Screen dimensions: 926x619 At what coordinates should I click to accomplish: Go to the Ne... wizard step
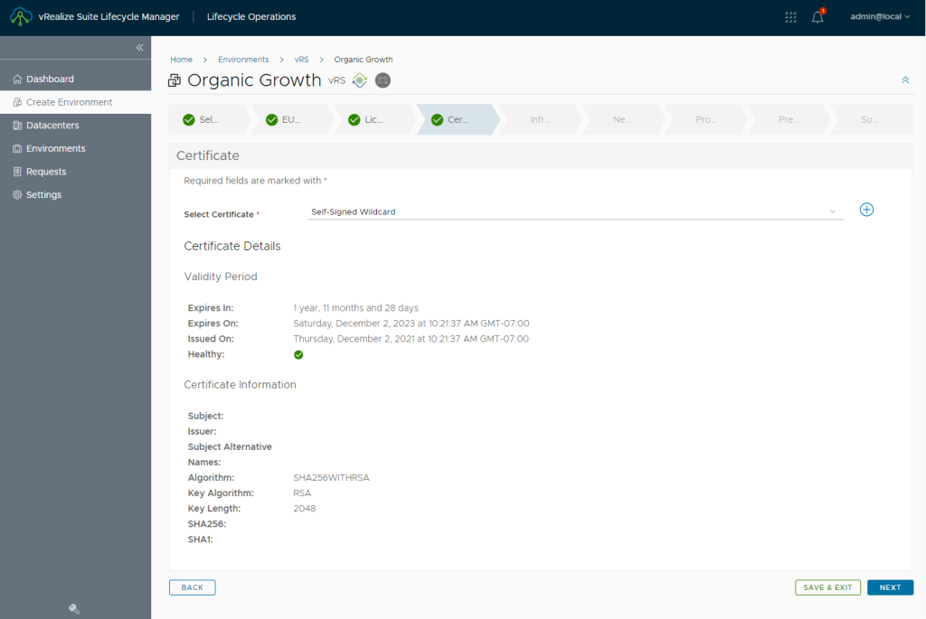[622, 120]
